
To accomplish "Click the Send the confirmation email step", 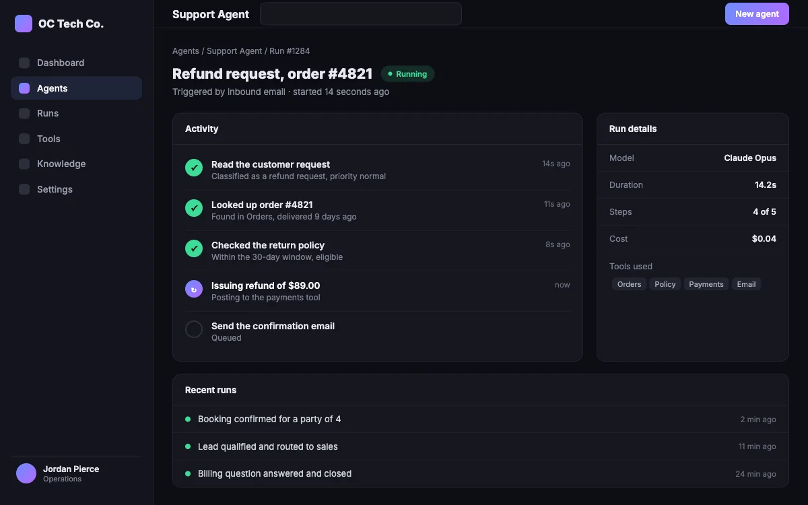I will pyautogui.click(x=378, y=331).
